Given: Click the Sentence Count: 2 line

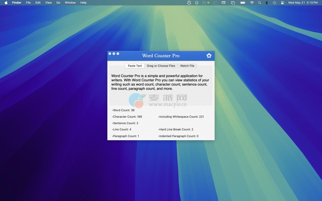Looking at the screenshot, I should [x=125, y=123].
